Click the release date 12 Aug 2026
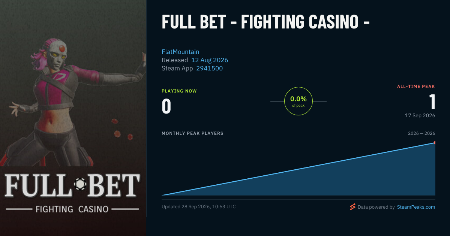 click(x=210, y=60)
